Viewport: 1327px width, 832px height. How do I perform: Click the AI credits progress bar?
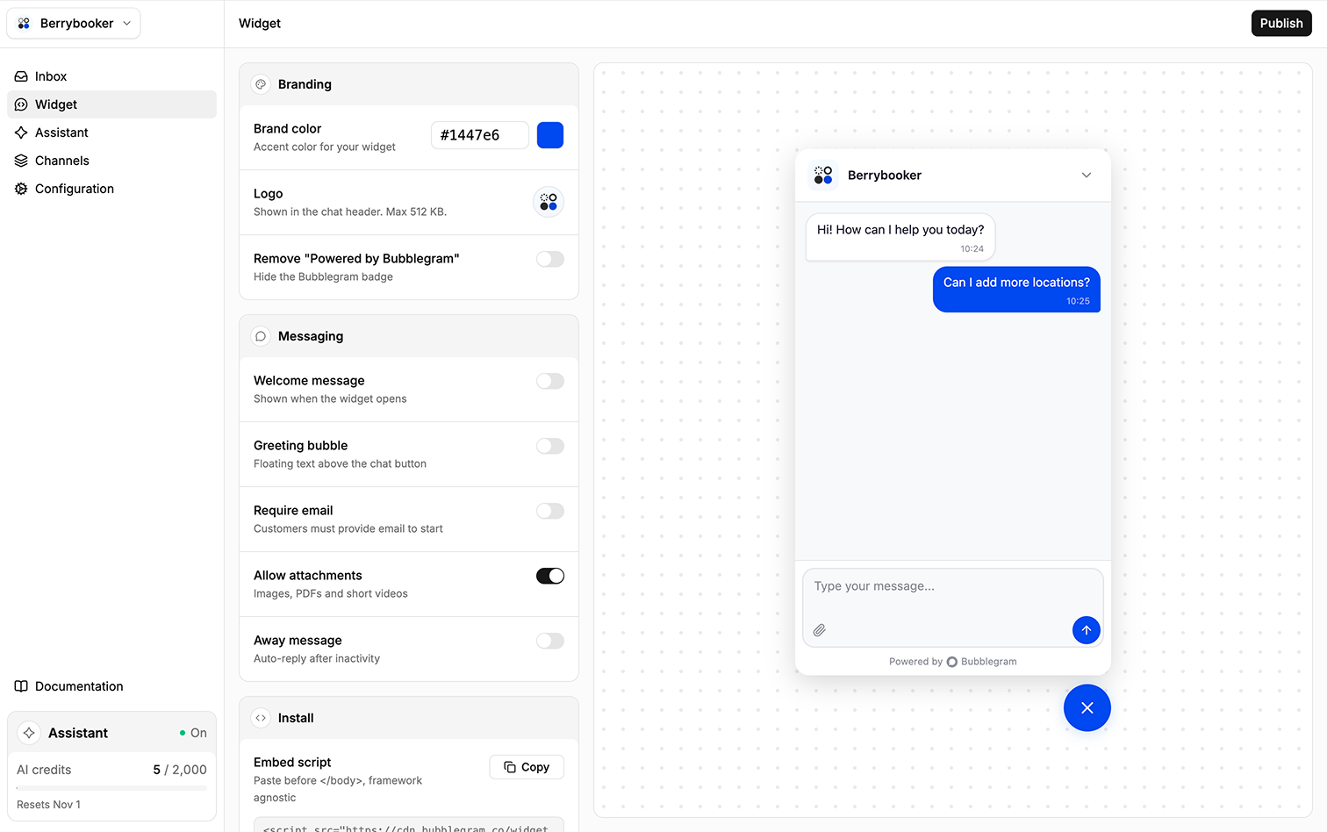(111, 788)
